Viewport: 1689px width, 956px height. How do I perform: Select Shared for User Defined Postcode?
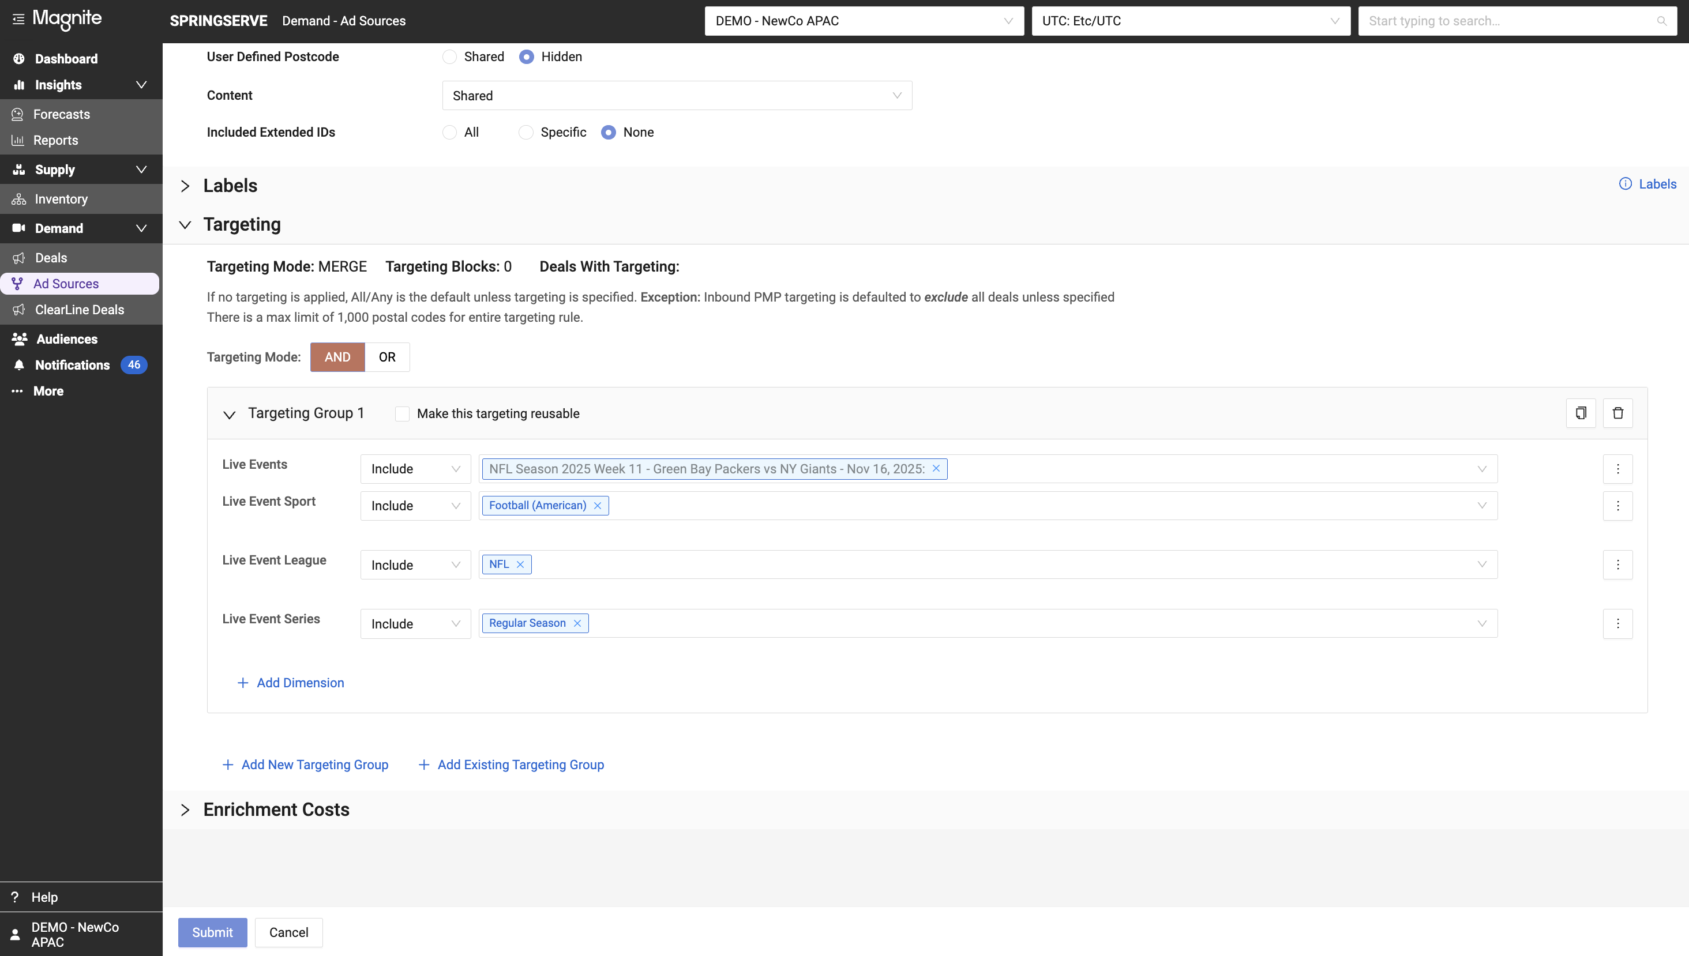[x=450, y=57]
